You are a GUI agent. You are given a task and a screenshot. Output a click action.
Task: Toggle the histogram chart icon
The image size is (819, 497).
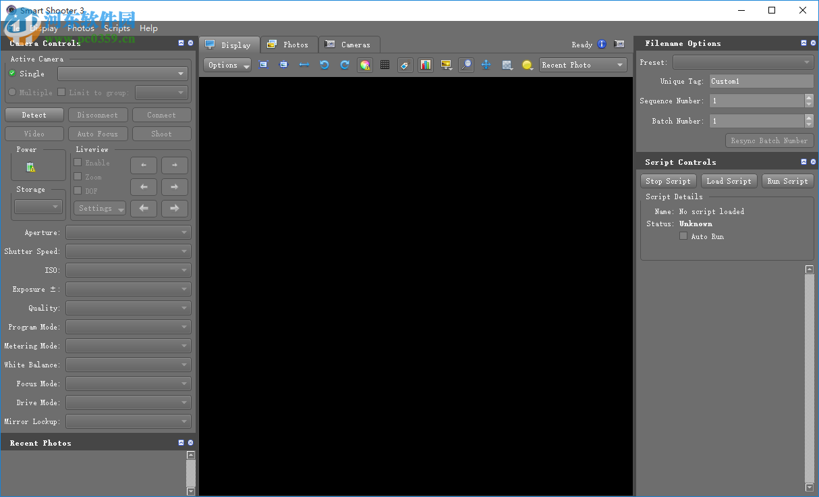[425, 65]
